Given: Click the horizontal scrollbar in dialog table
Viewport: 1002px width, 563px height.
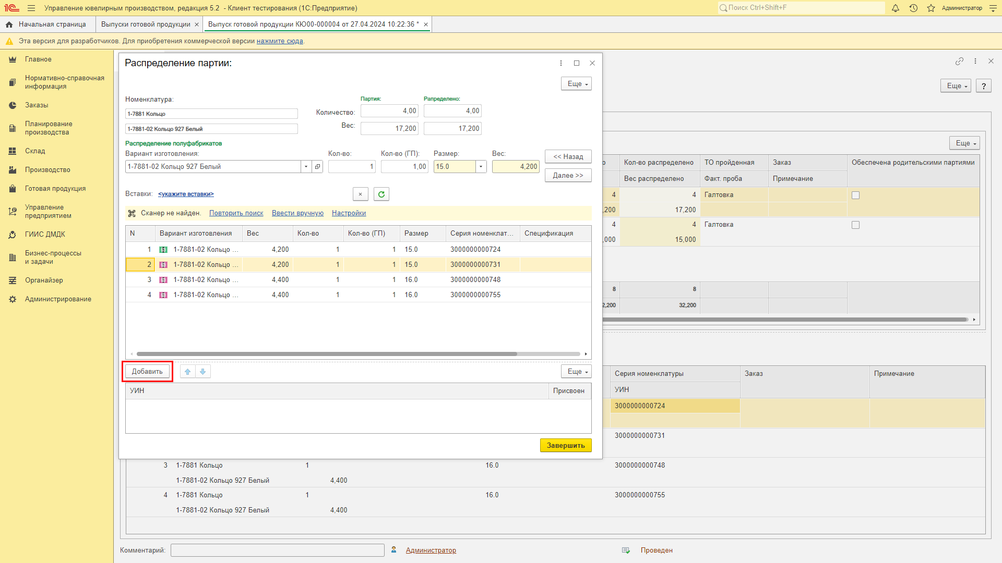Looking at the screenshot, I should coord(327,354).
